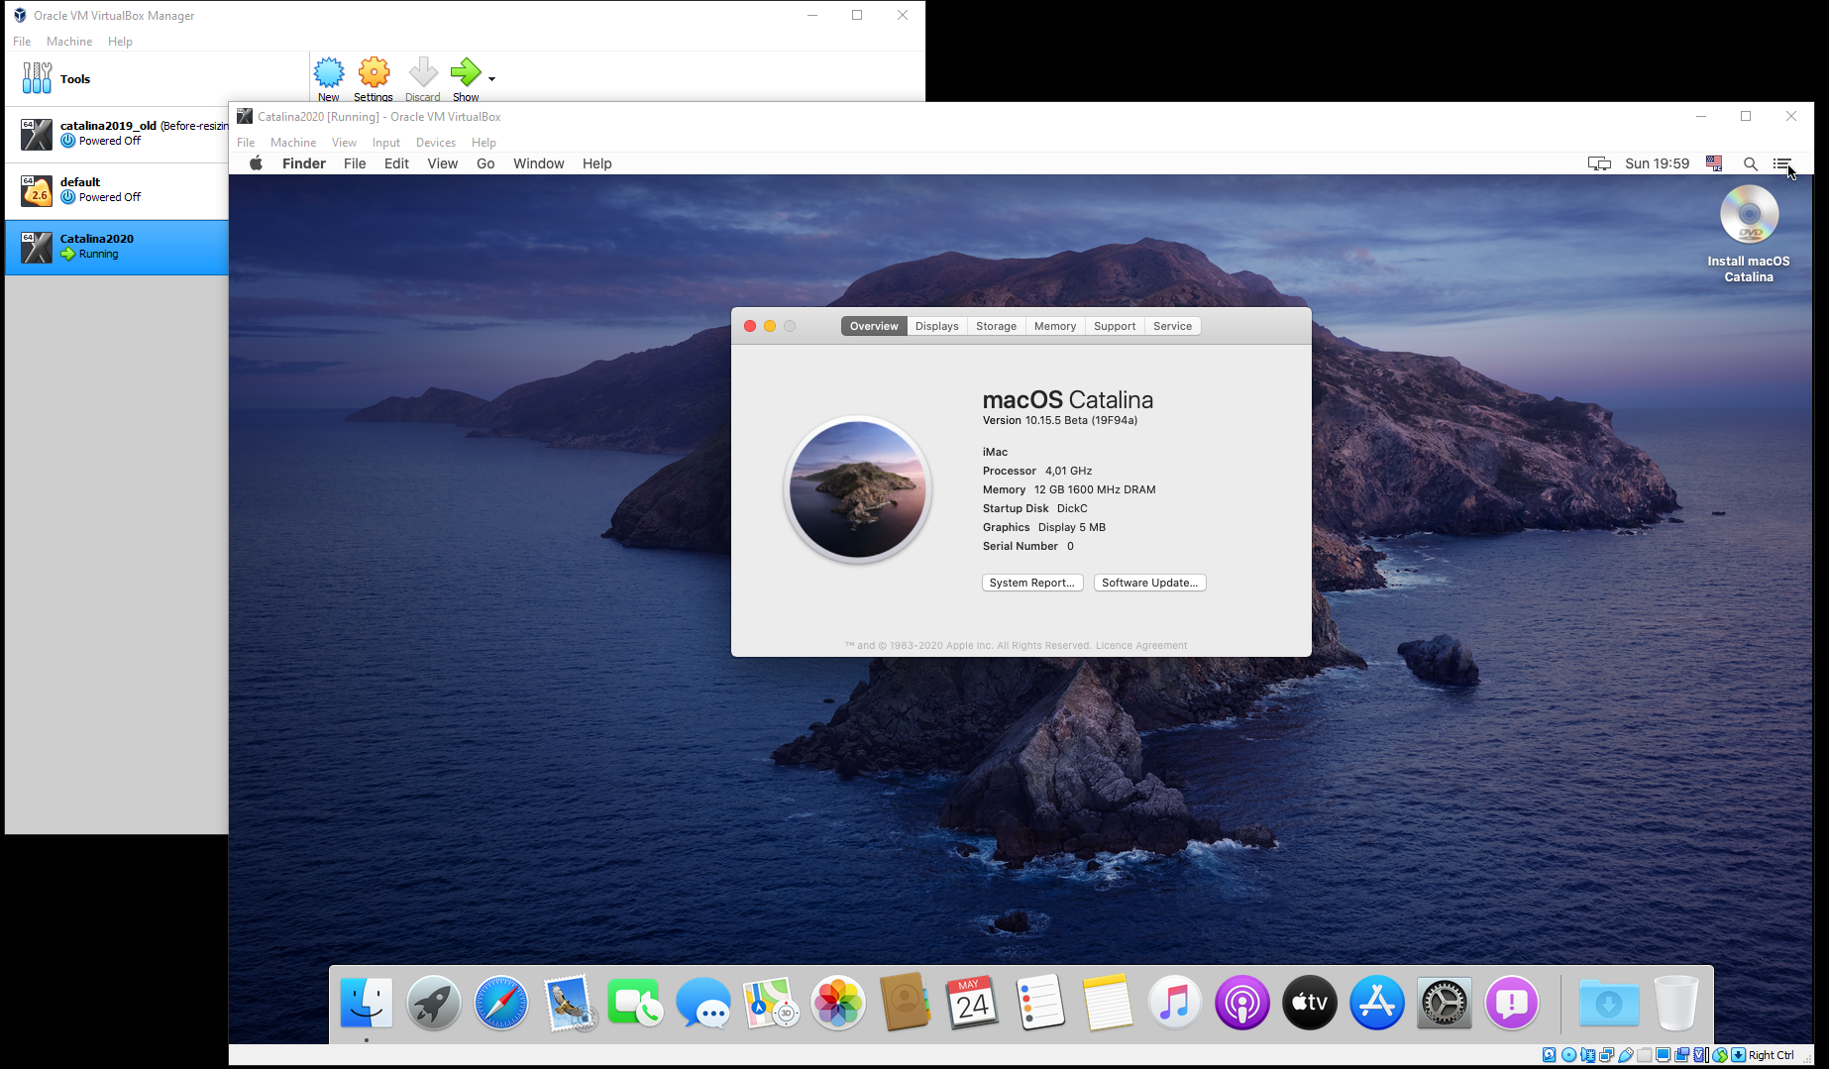Open the macOS Go menu
1829x1069 pixels.
pos(485,163)
